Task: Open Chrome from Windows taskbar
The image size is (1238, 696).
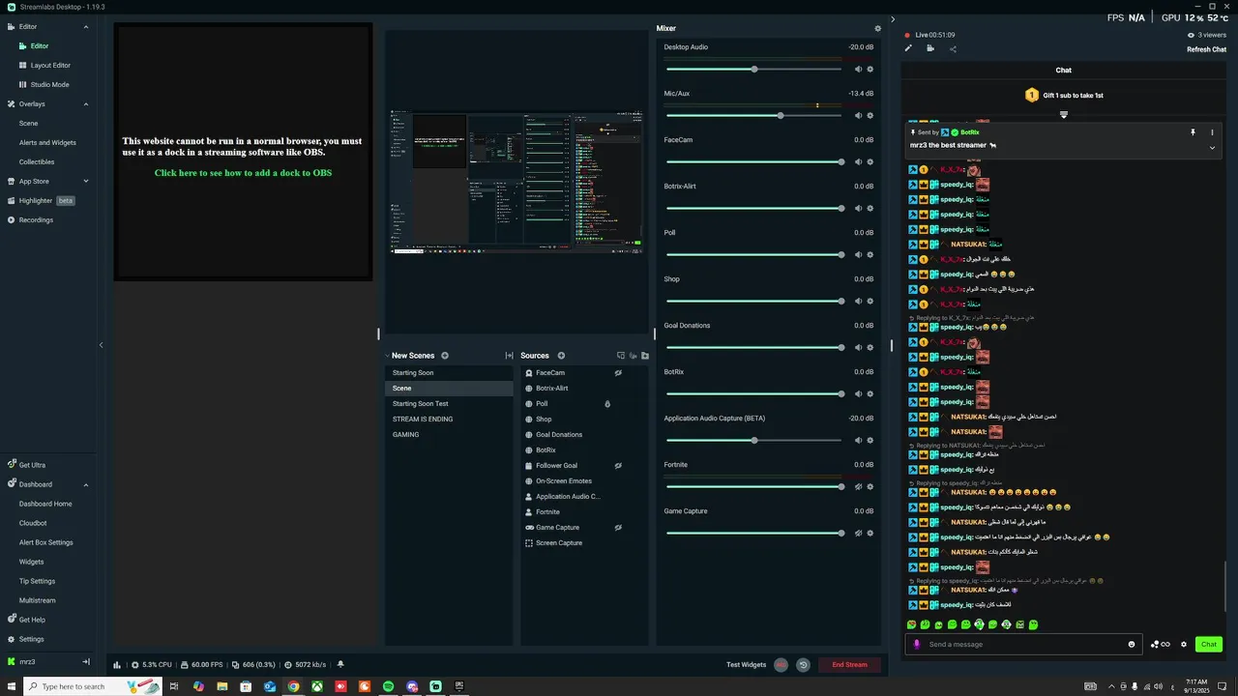Action: tap(293, 686)
